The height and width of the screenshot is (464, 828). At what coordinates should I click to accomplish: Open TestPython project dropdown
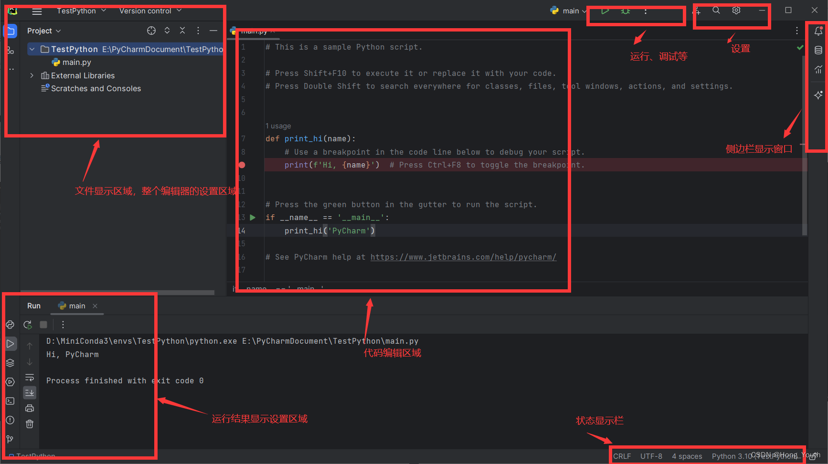pyautogui.click(x=81, y=11)
